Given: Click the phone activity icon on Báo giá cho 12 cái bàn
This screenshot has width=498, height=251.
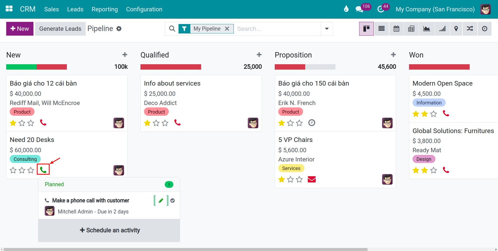Looking at the screenshot, I should 43,123.
